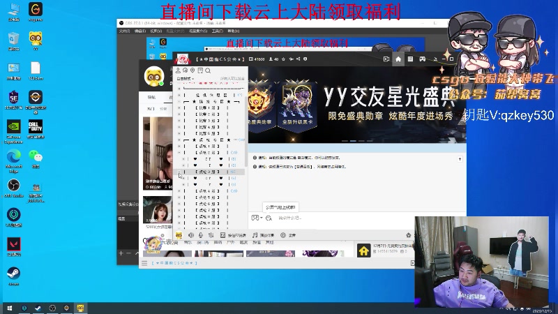This screenshot has height=314, width=558.
Task: Open WeChat desktop shortcut
Action: click(x=36, y=158)
